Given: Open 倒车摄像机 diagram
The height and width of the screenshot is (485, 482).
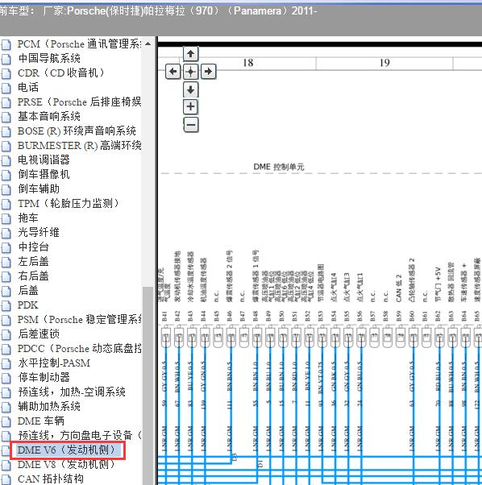Looking at the screenshot, I should [44, 174].
